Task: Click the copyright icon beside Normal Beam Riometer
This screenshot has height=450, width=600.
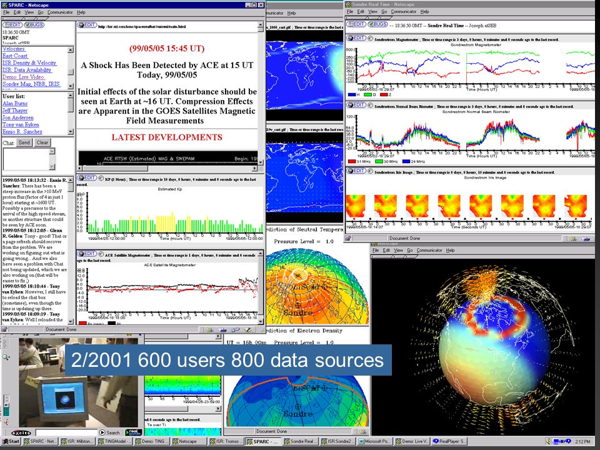Action: click(371, 106)
